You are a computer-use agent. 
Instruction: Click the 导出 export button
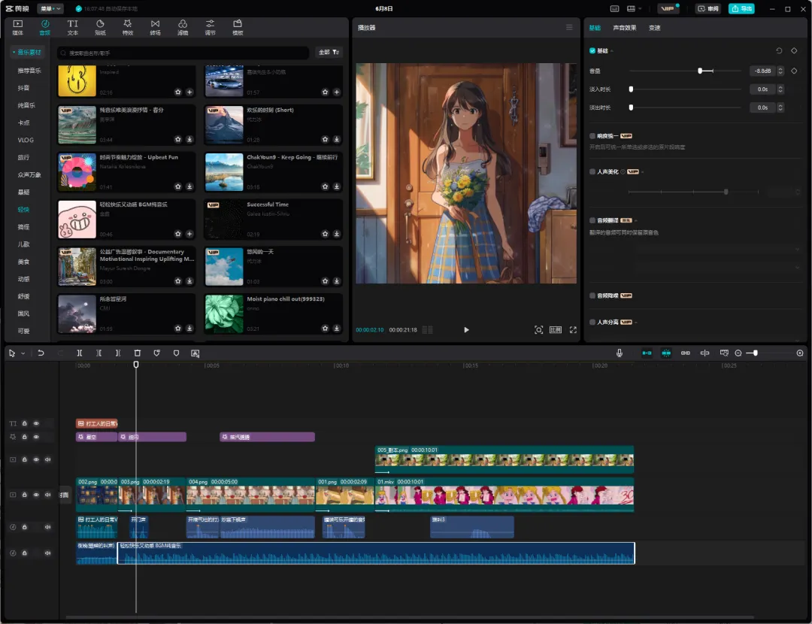741,9
